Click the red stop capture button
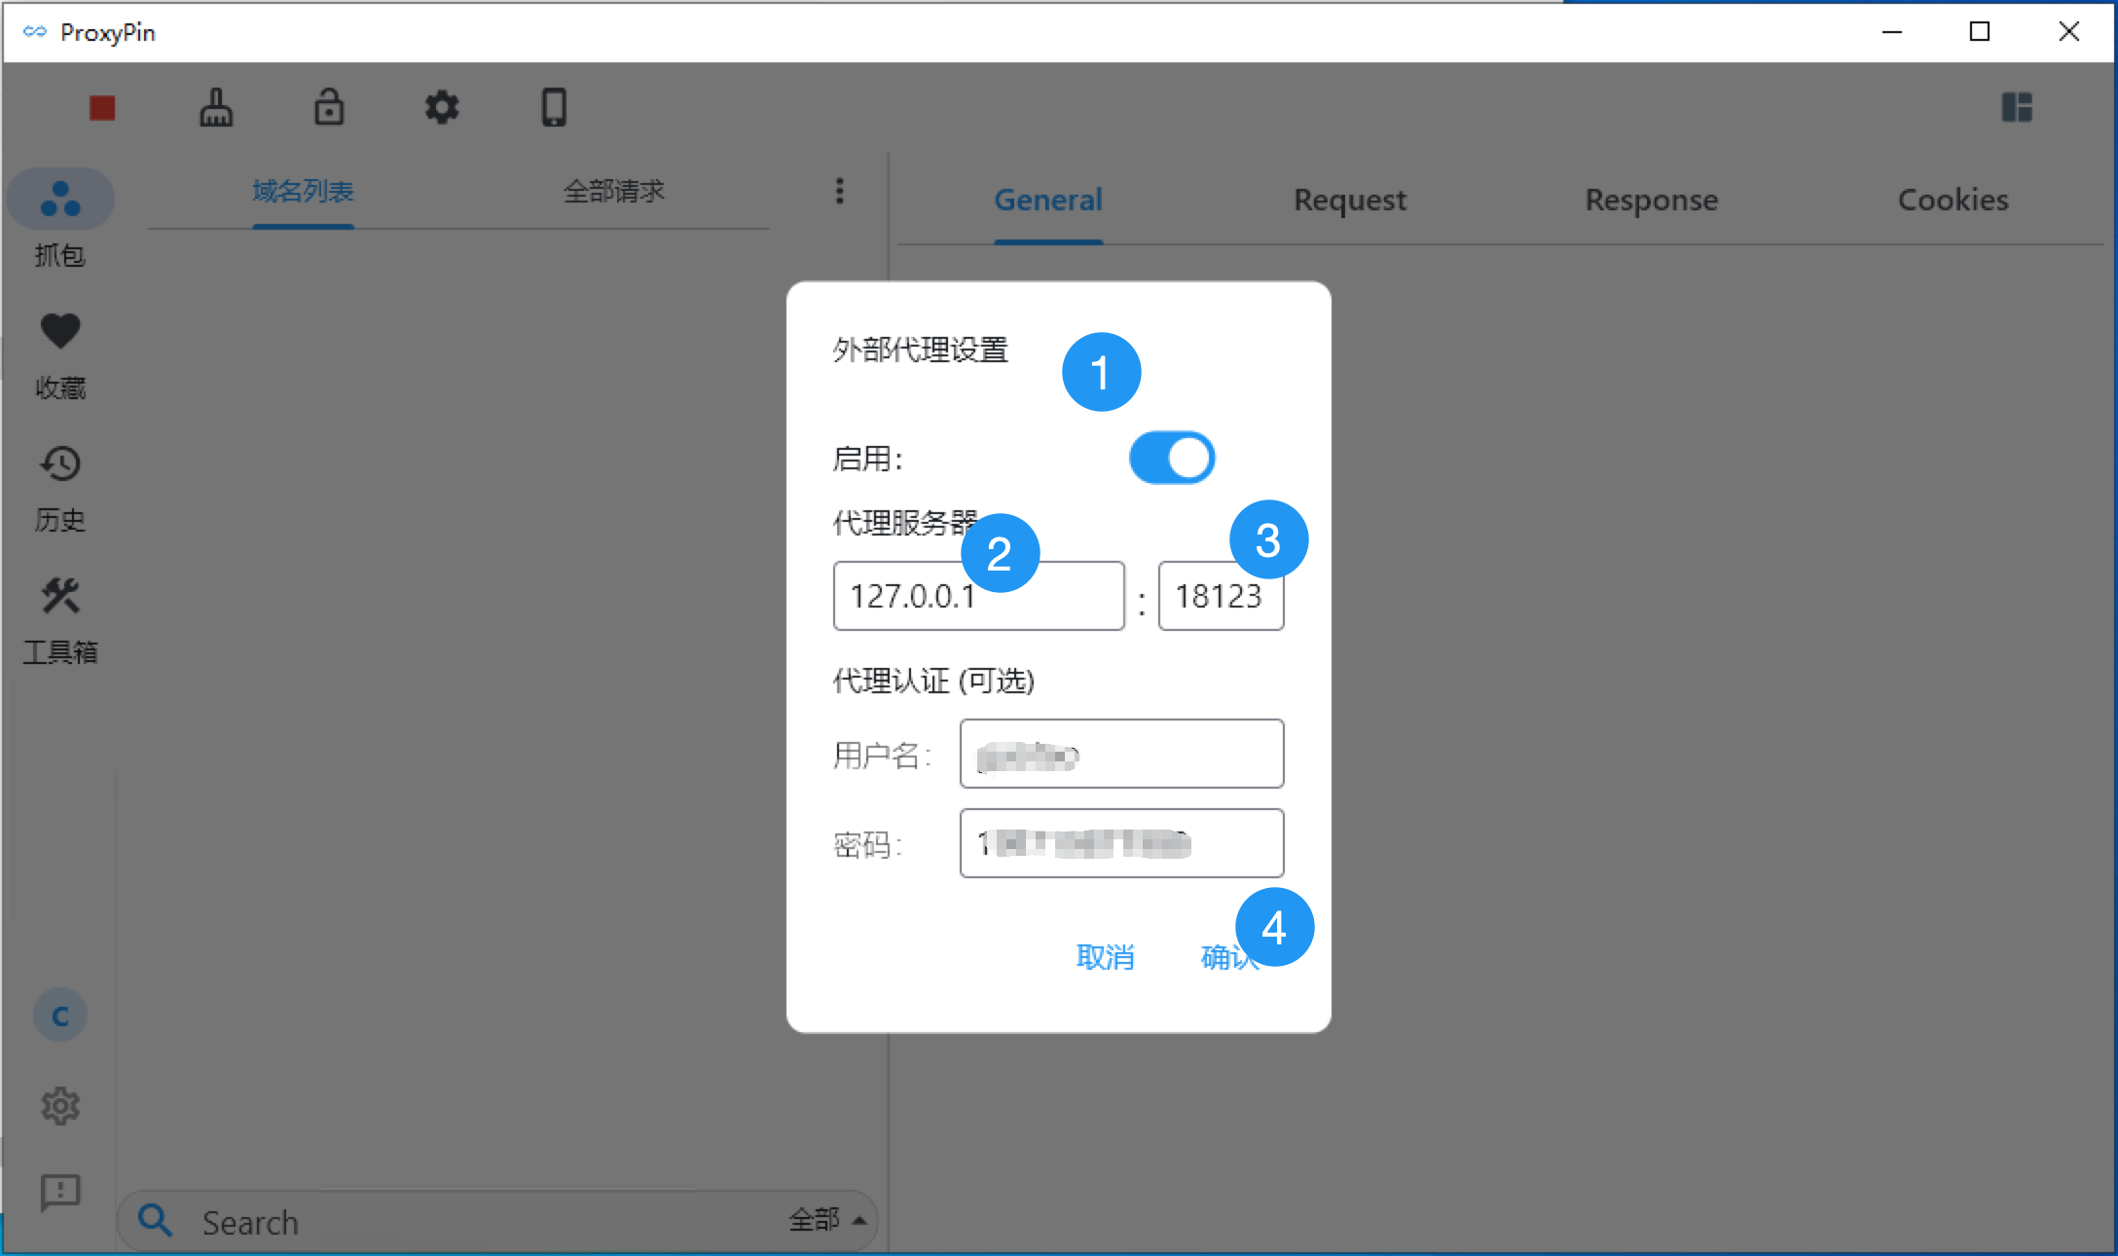The image size is (2118, 1256). click(102, 107)
